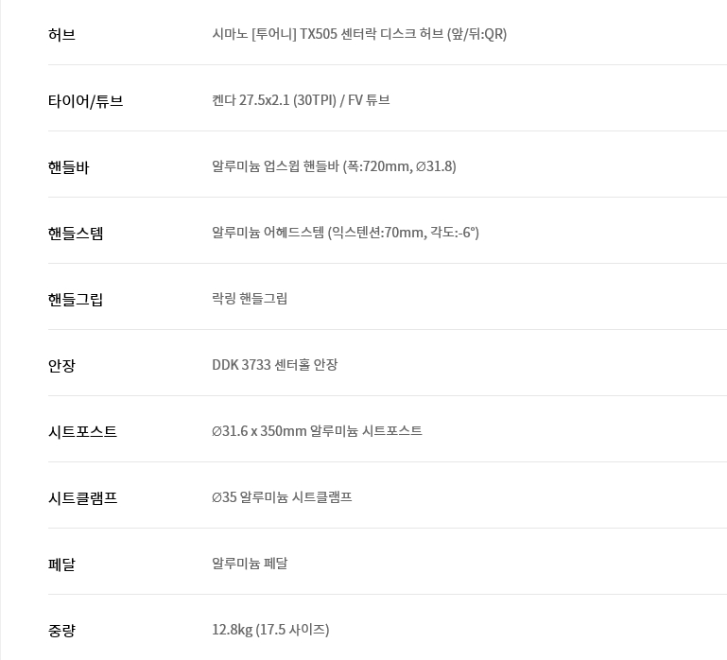Viewport: 727px width, 660px height.
Task: Click the DDK 3733 센터홀 안장 text
Action: (274, 365)
